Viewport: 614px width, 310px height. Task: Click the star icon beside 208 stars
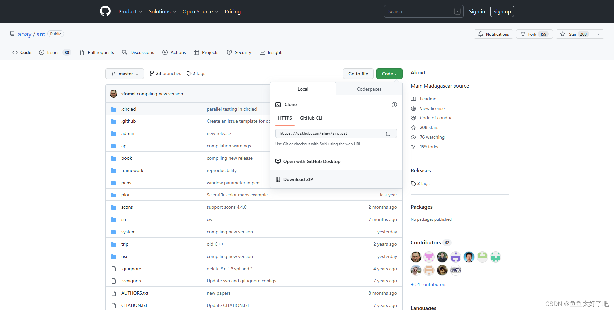point(413,127)
